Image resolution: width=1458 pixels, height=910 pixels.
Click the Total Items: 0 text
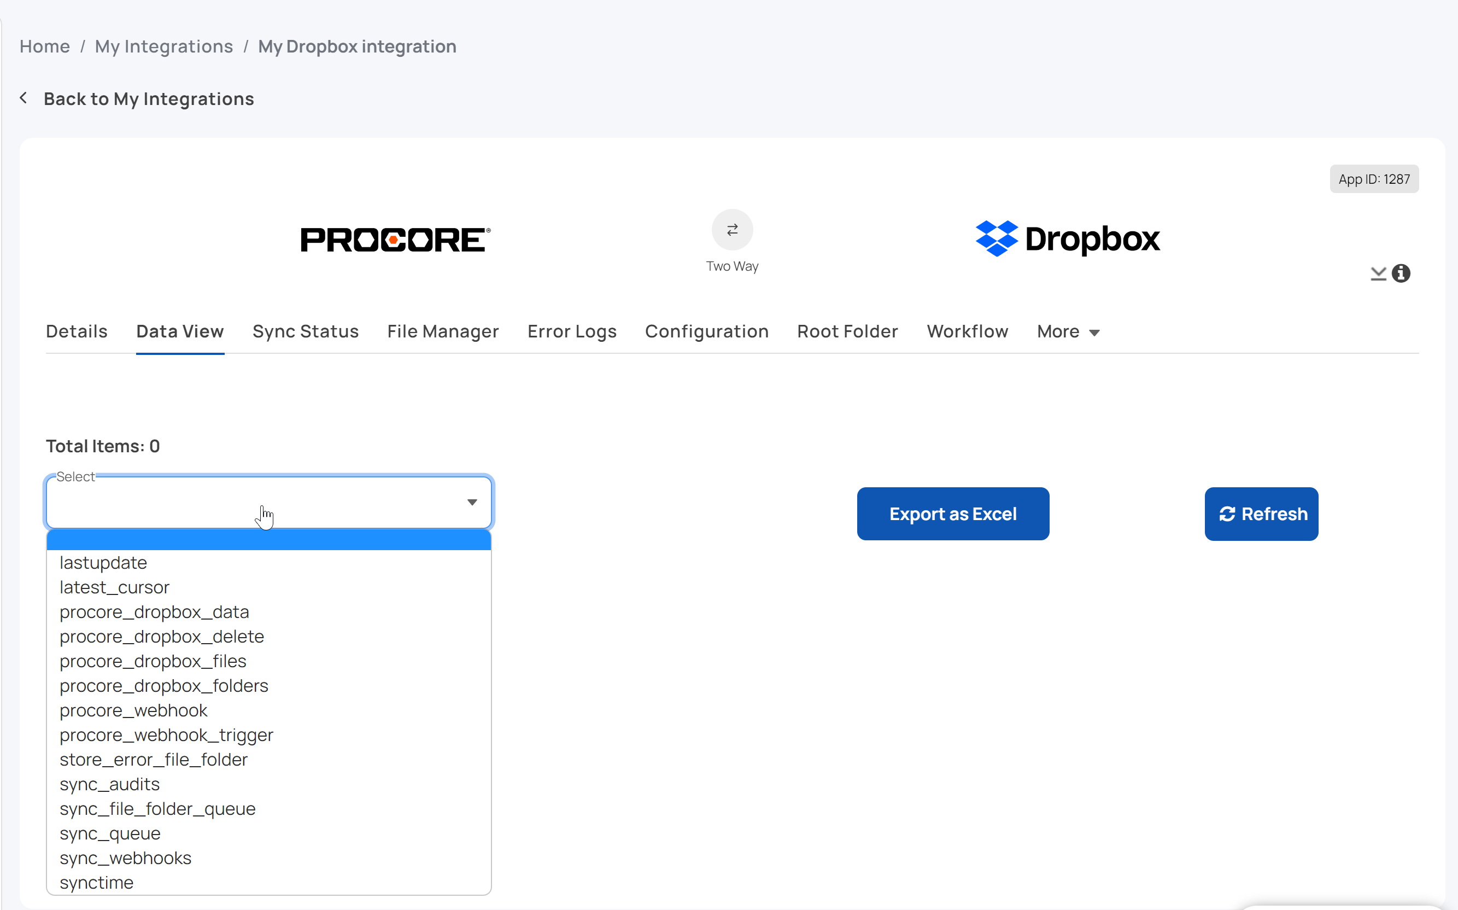pyautogui.click(x=103, y=446)
